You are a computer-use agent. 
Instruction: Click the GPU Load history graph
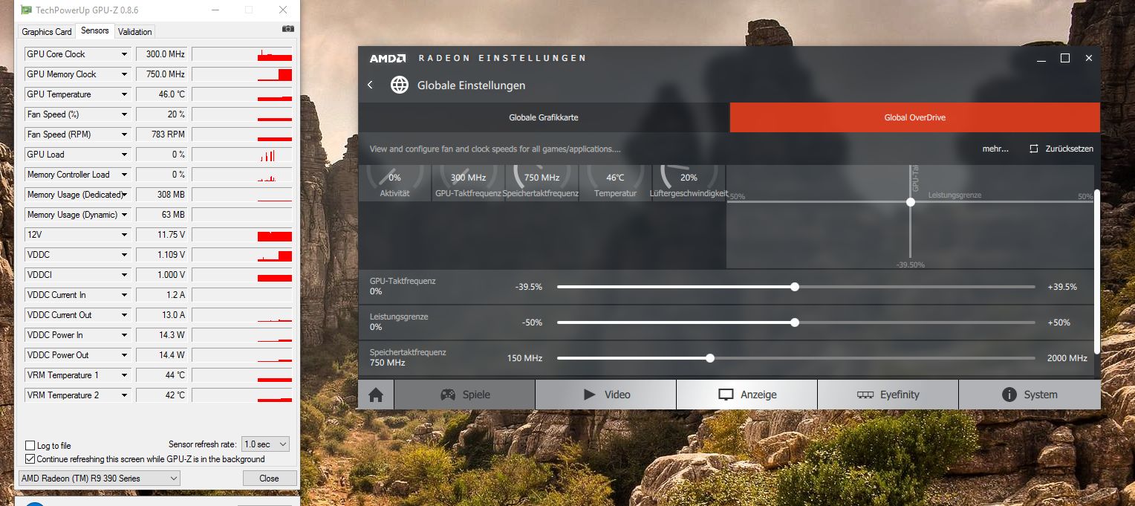point(242,155)
